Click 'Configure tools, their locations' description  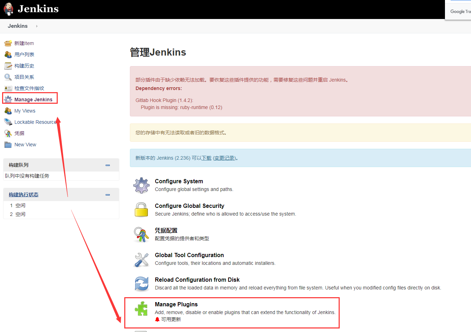(215, 263)
